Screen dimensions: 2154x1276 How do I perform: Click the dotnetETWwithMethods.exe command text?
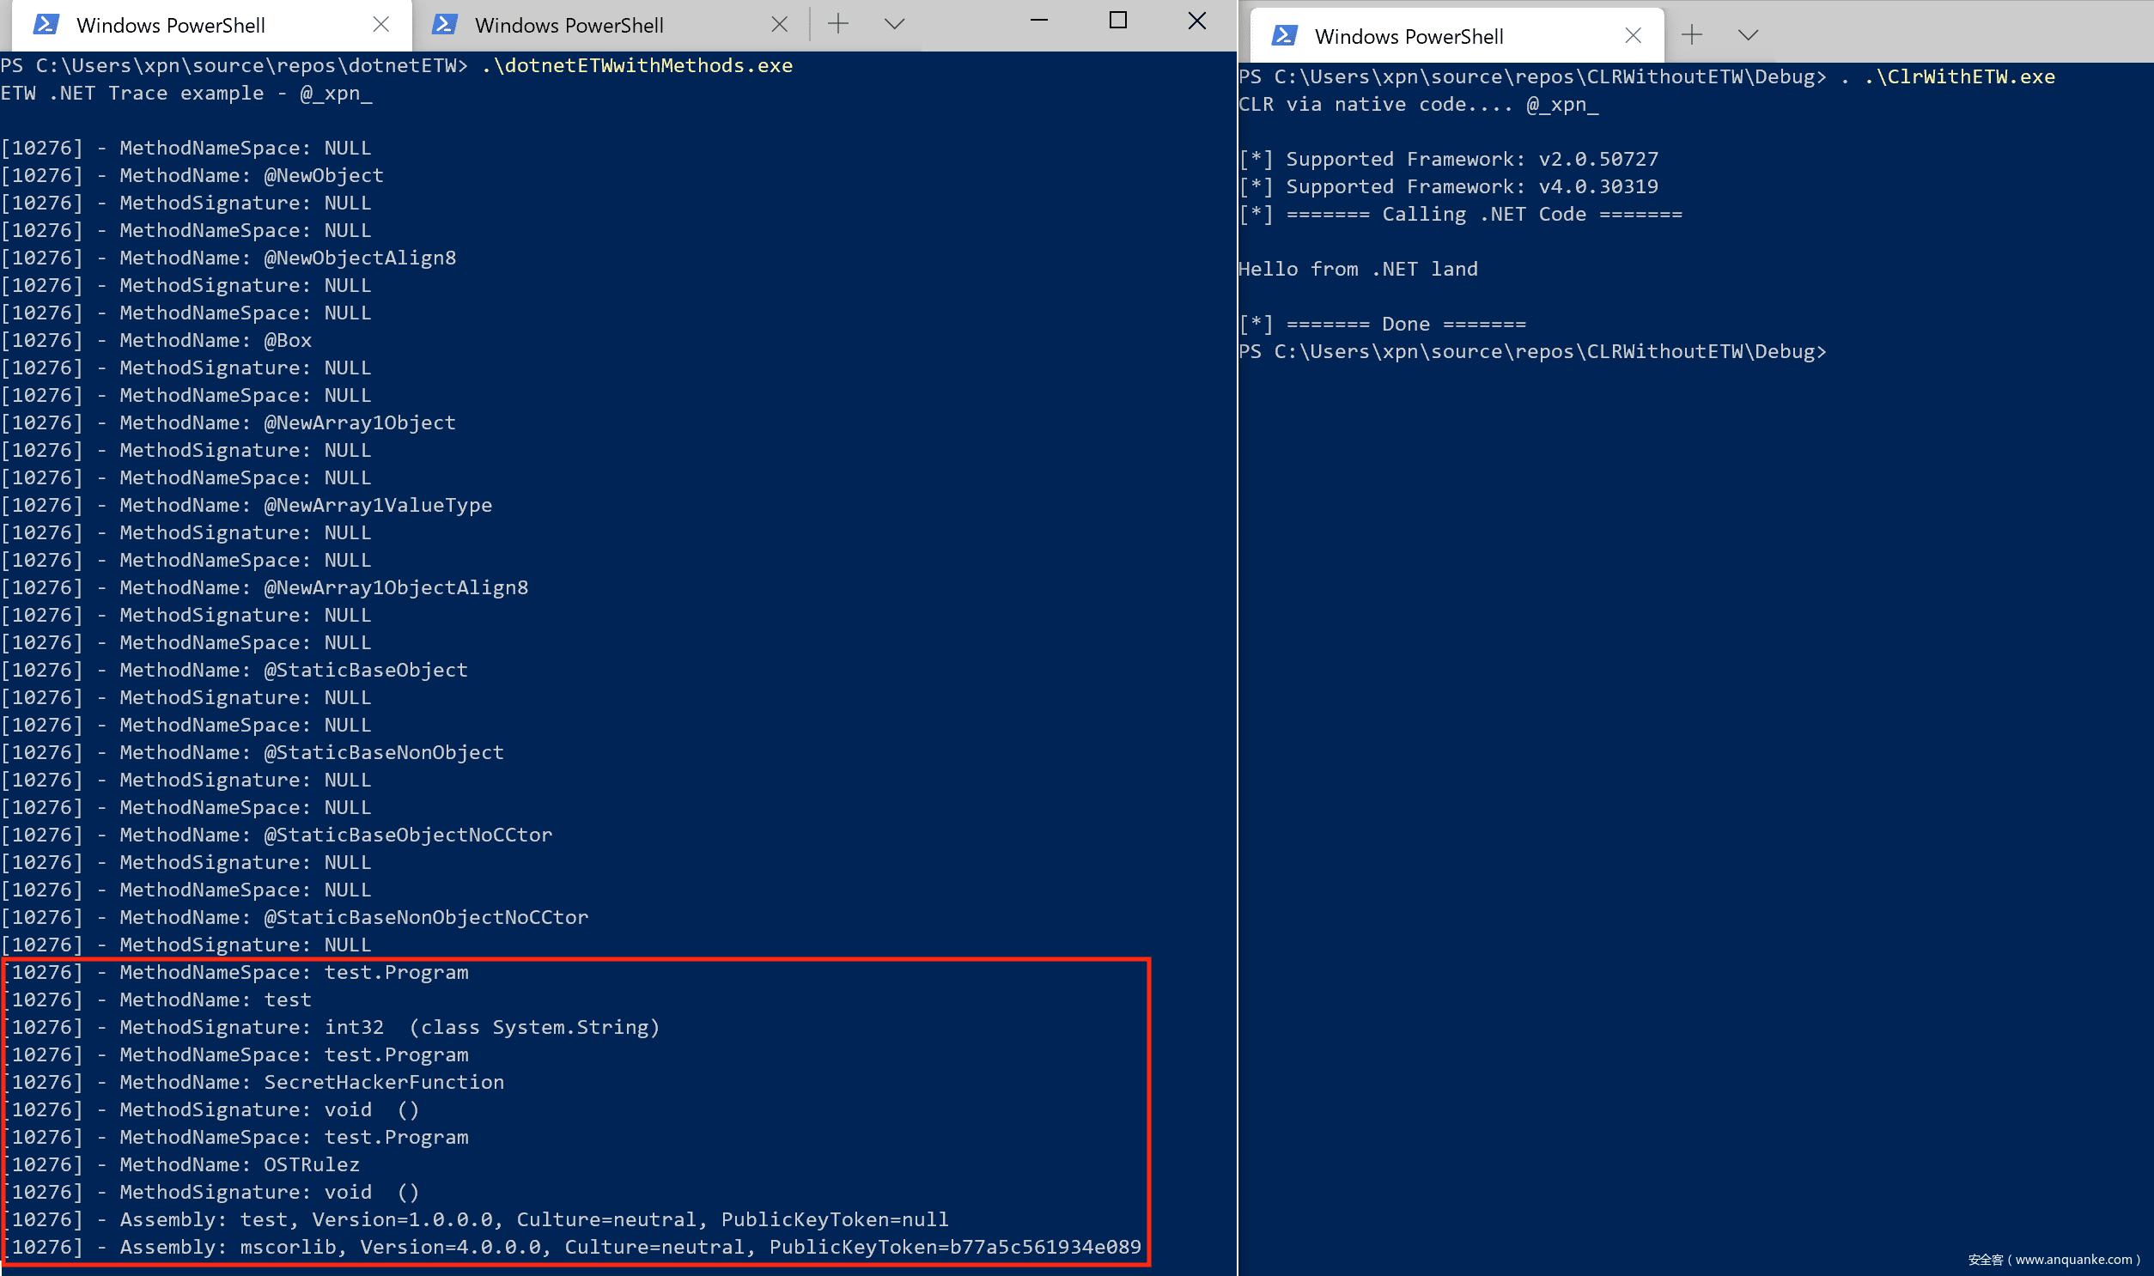pos(636,65)
